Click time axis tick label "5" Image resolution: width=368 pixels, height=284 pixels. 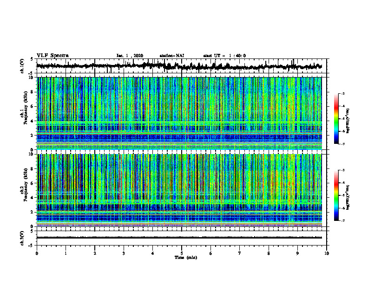(182, 253)
